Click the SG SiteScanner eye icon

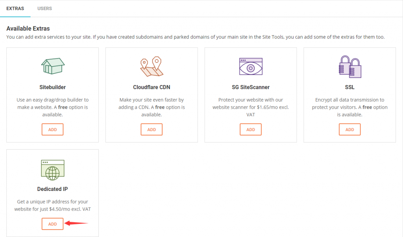(250, 66)
